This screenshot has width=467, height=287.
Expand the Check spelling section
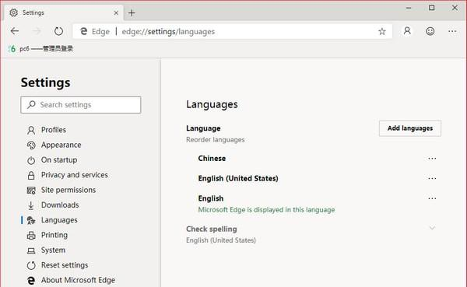click(432, 228)
